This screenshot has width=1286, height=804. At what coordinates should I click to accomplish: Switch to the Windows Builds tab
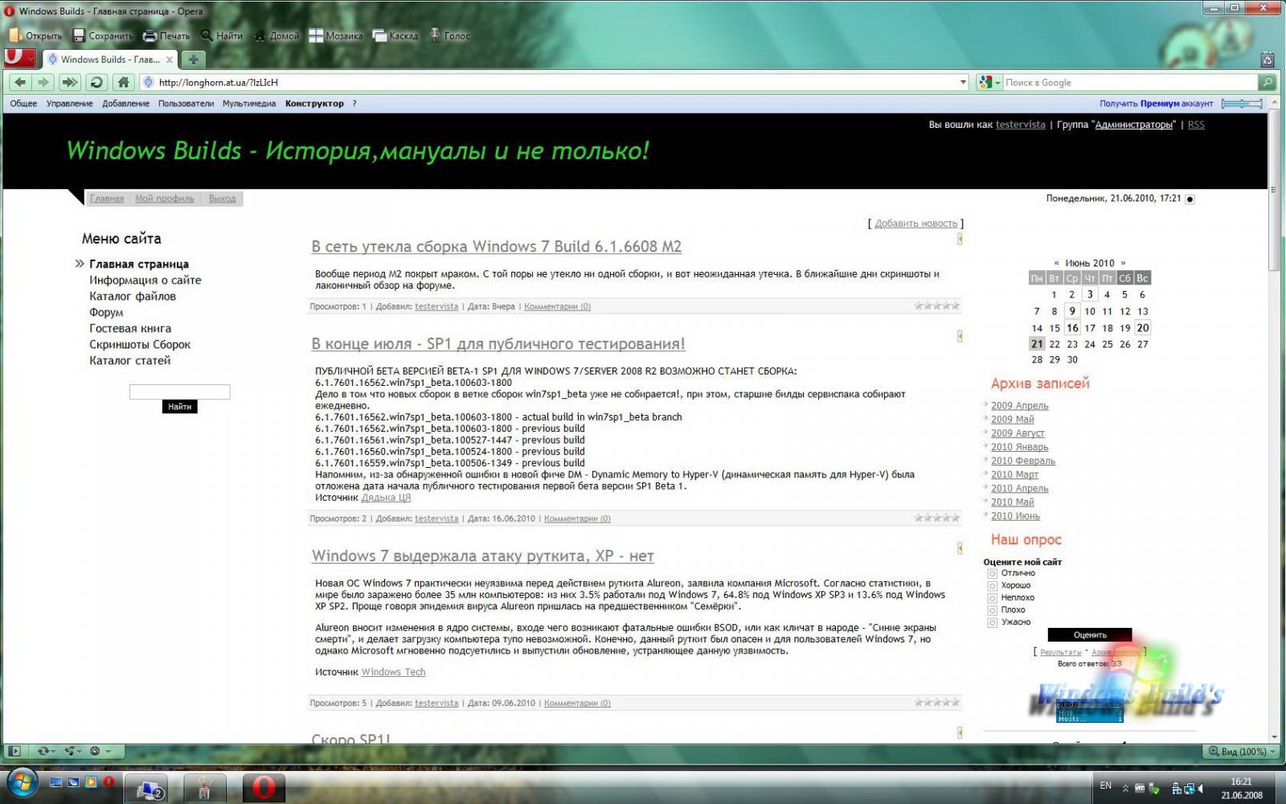coord(109,59)
